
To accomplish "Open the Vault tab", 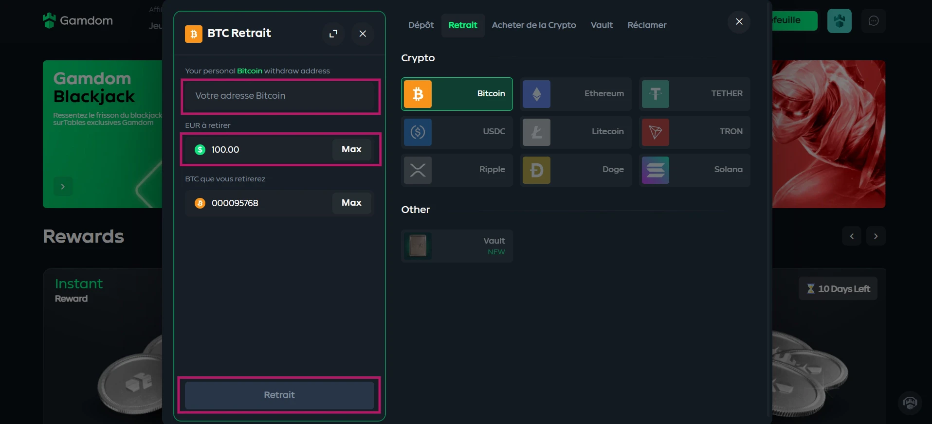I will pyautogui.click(x=602, y=25).
